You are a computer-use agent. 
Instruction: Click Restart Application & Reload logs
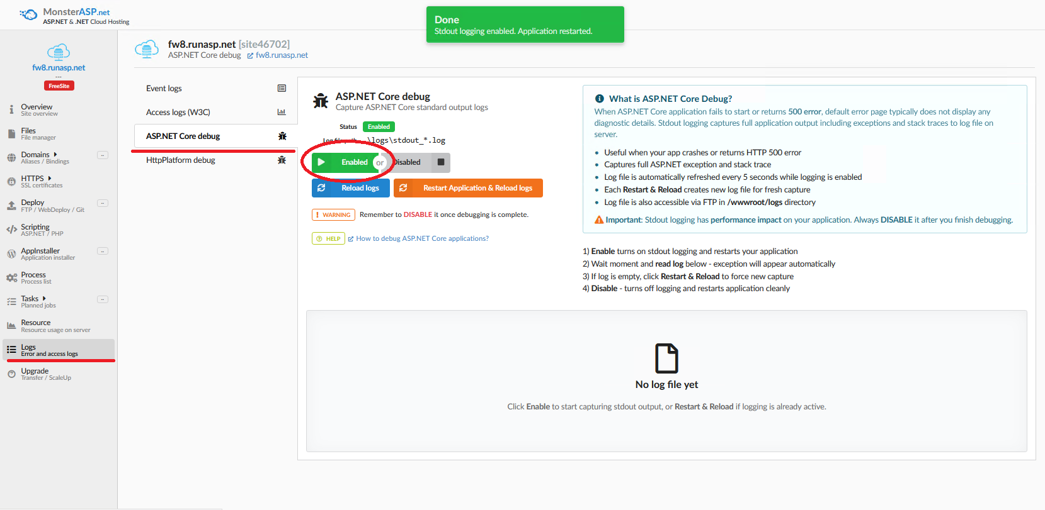[x=468, y=188]
